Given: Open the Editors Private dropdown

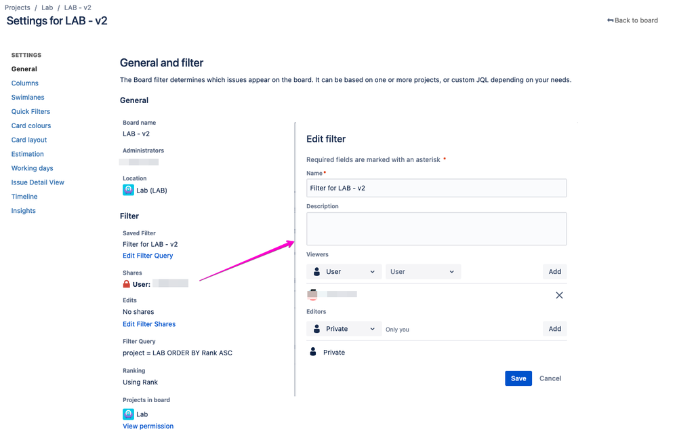Looking at the screenshot, I should coord(344,329).
